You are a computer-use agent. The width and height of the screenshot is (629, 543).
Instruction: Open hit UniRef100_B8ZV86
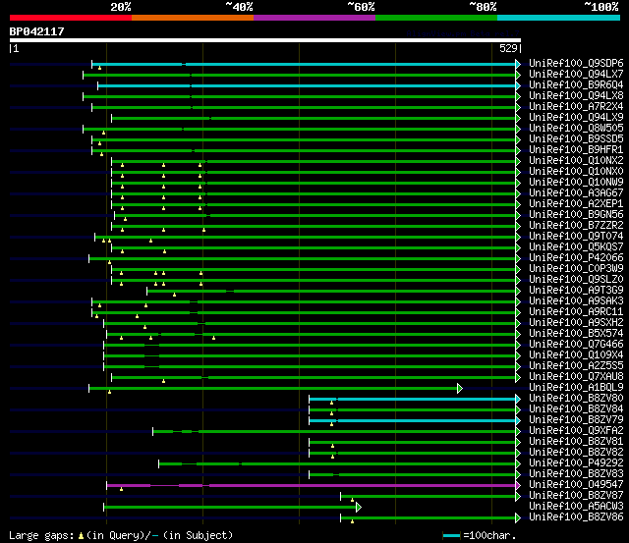coord(576,517)
